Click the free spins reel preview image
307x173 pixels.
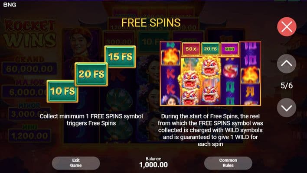point(210,74)
